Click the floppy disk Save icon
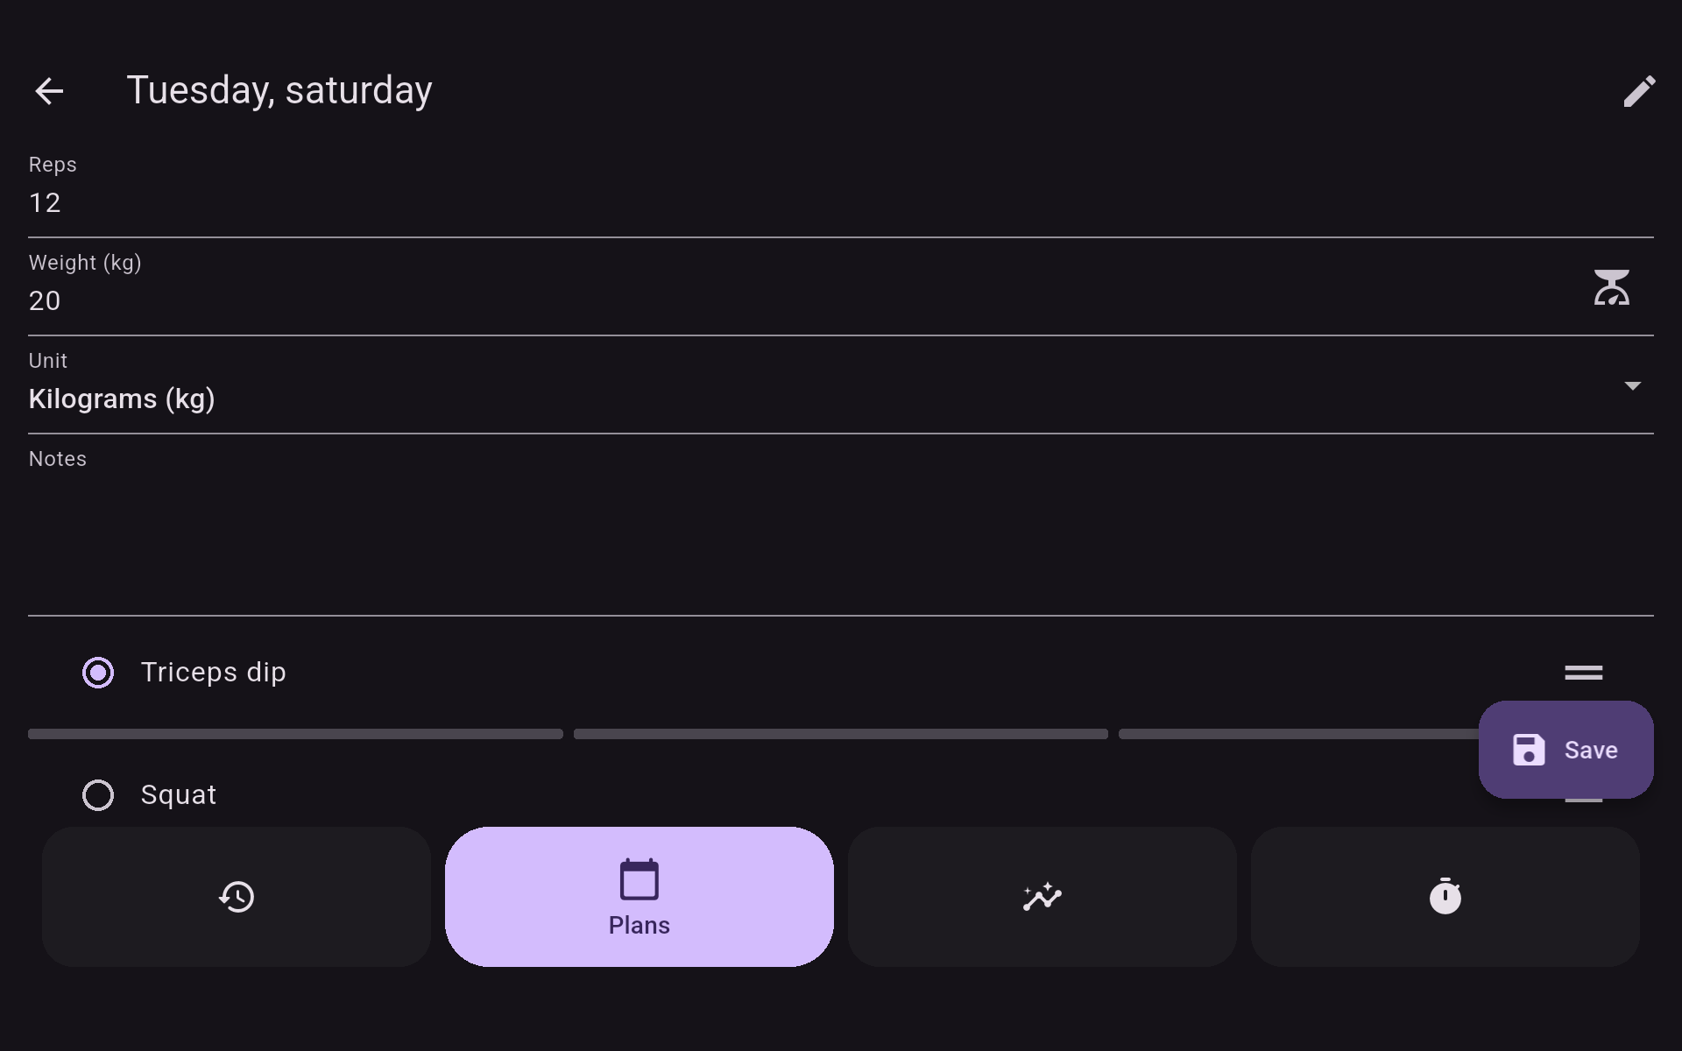The image size is (1682, 1051). coord(1529,750)
